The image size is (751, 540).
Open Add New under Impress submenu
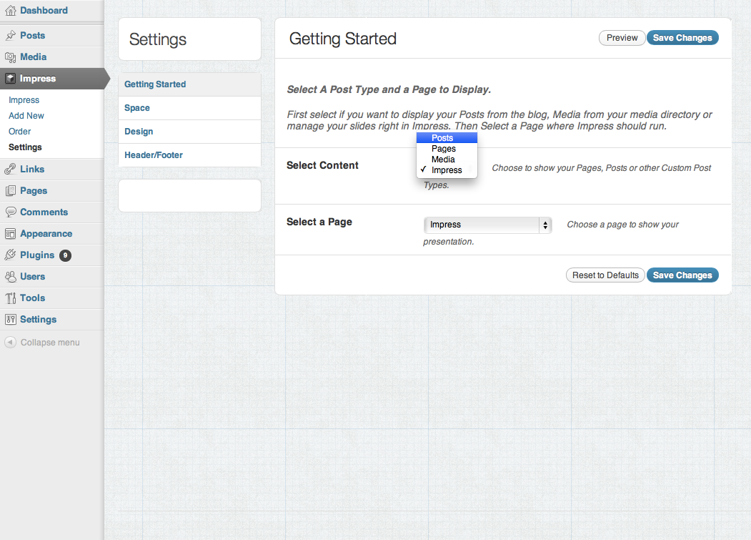[26, 116]
